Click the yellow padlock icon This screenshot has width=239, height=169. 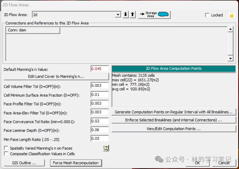[231, 15]
